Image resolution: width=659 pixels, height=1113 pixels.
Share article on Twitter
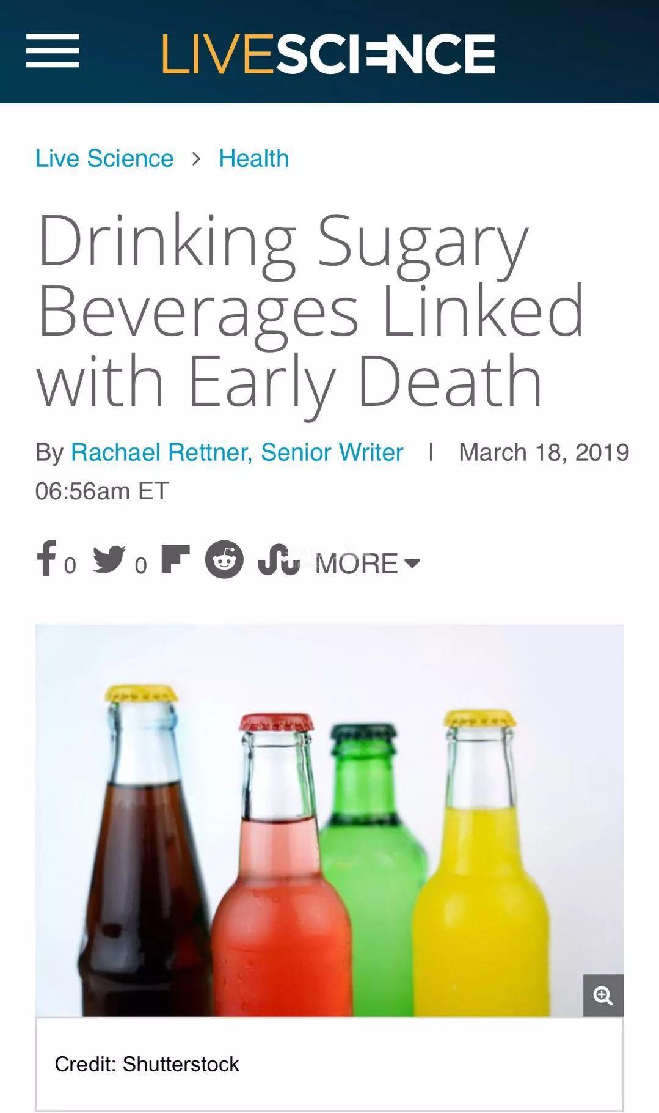coord(109,559)
